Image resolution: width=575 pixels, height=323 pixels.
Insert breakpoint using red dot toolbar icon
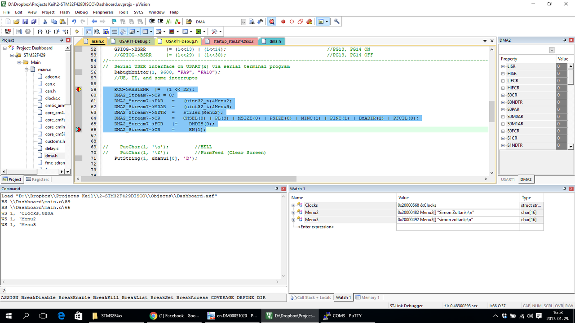(x=283, y=22)
